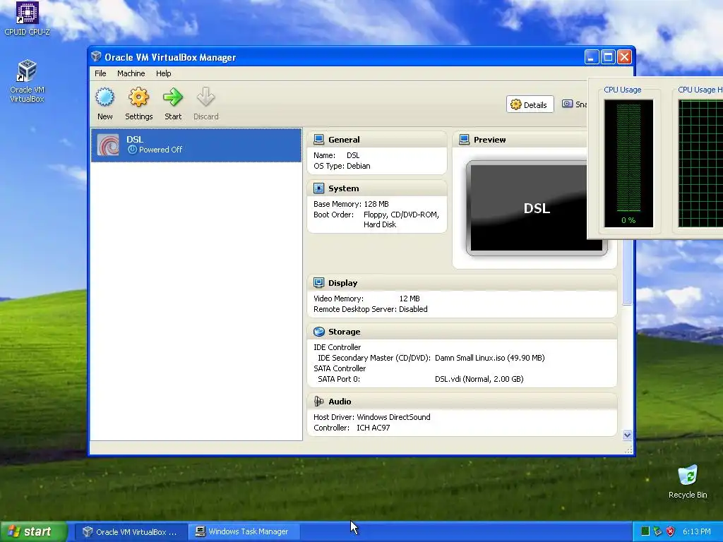Switch to the Details view button

(530, 104)
